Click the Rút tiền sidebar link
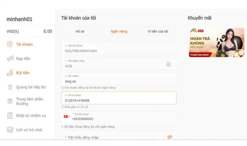The image size is (247, 146). [23, 73]
